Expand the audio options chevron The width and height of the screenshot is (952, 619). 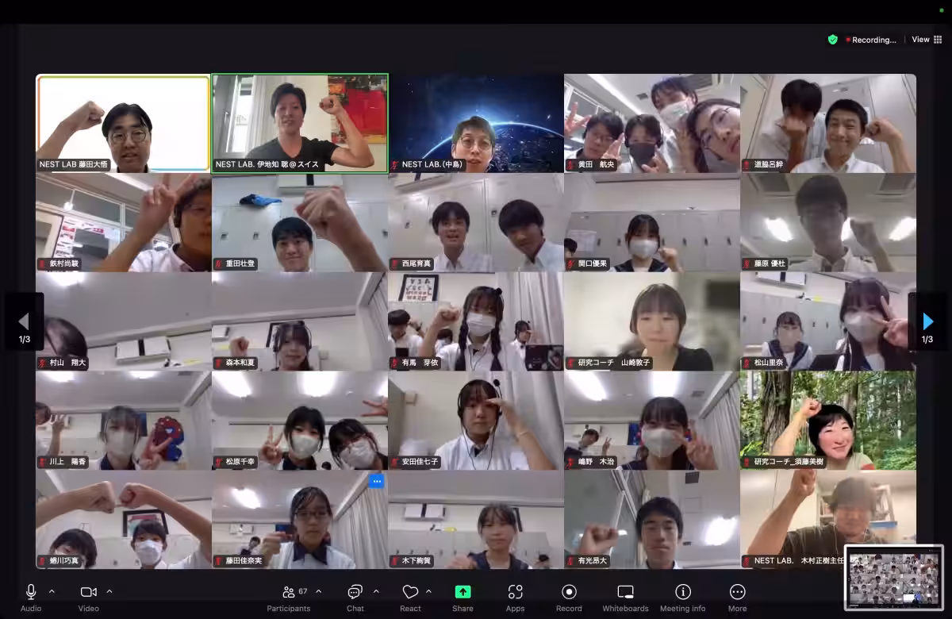click(52, 591)
